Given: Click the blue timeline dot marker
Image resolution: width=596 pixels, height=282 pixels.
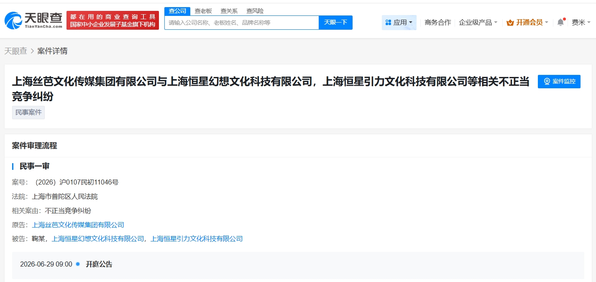Looking at the screenshot, I should click(x=78, y=264).
